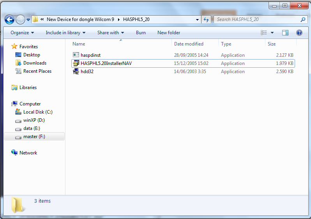Create a New folder
The image size is (311, 219).
(x=169, y=33)
